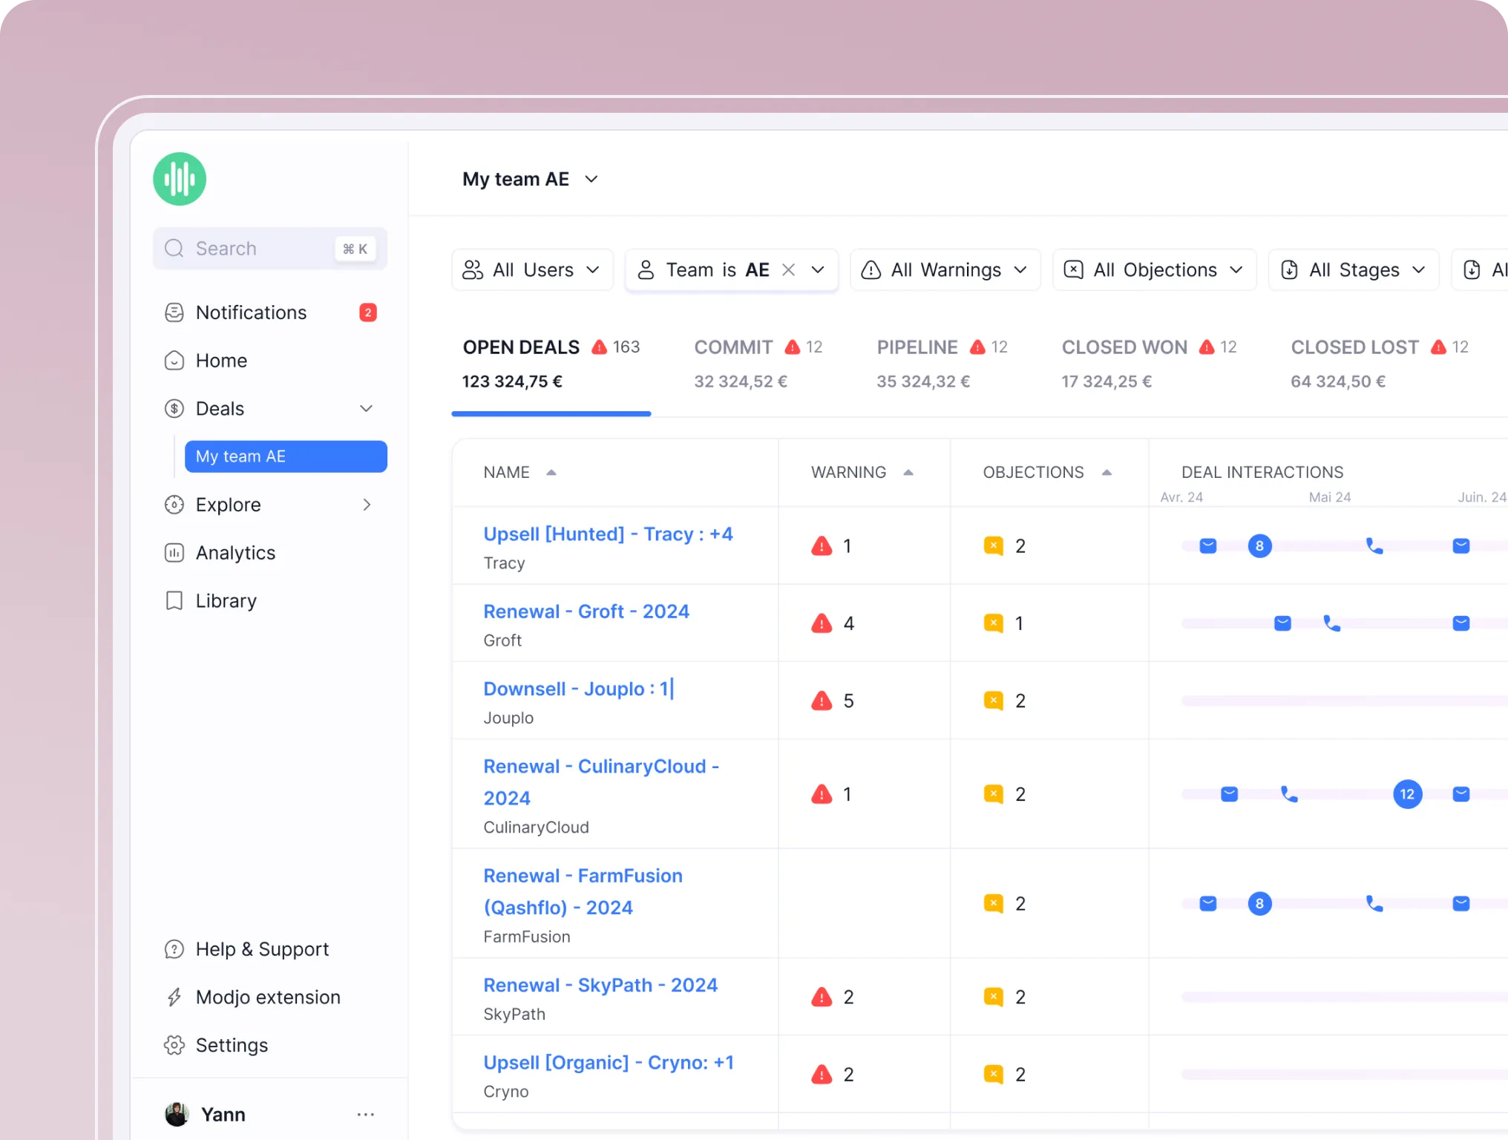Open Analytics in the sidebar

pyautogui.click(x=235, y=553)
